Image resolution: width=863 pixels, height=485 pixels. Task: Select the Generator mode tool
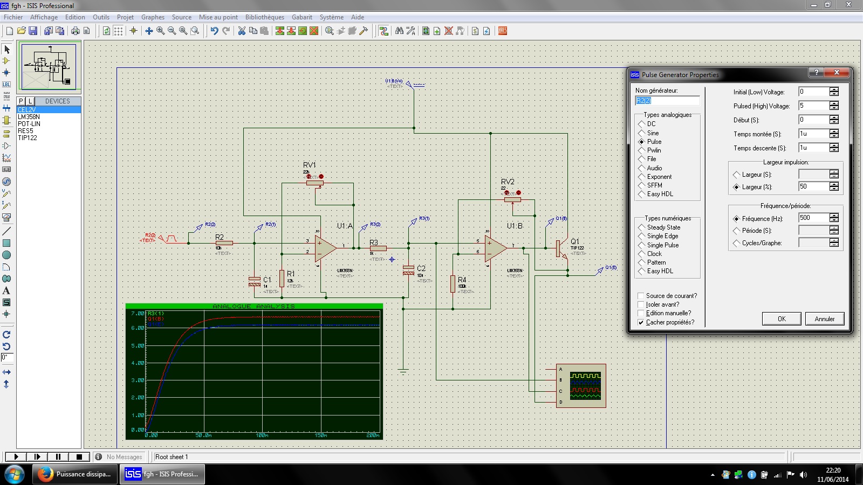pyautogui.click(x=6, y=182)
